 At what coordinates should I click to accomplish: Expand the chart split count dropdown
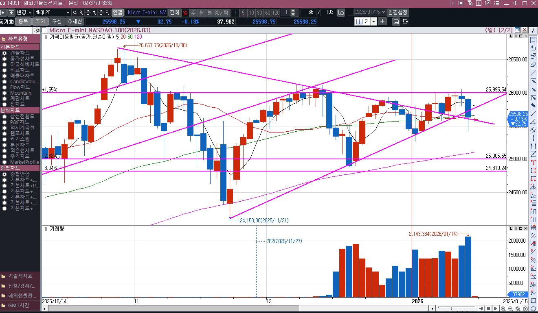373,22
